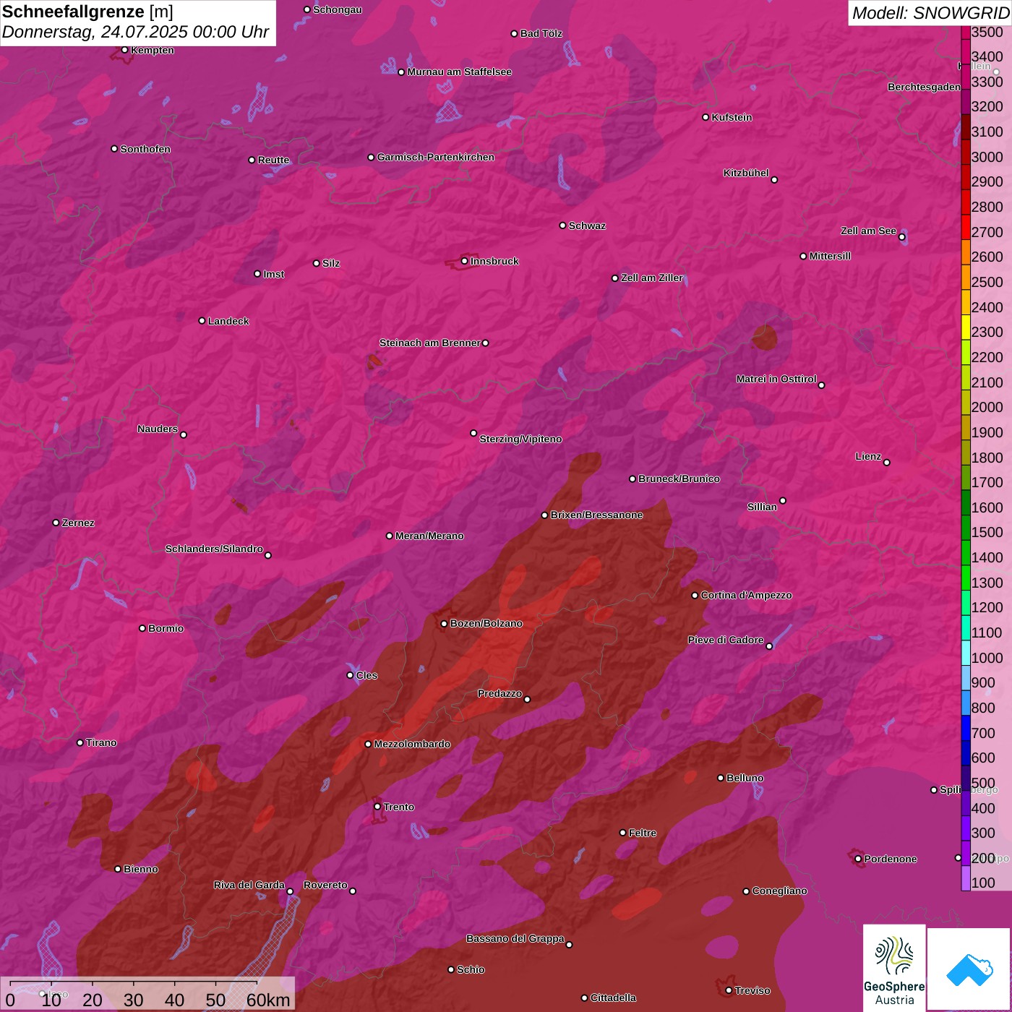Click the Modell: SNOWGRID label
The width and height of the screenshot is (1012, 1012).
click(x=930, y=12)
